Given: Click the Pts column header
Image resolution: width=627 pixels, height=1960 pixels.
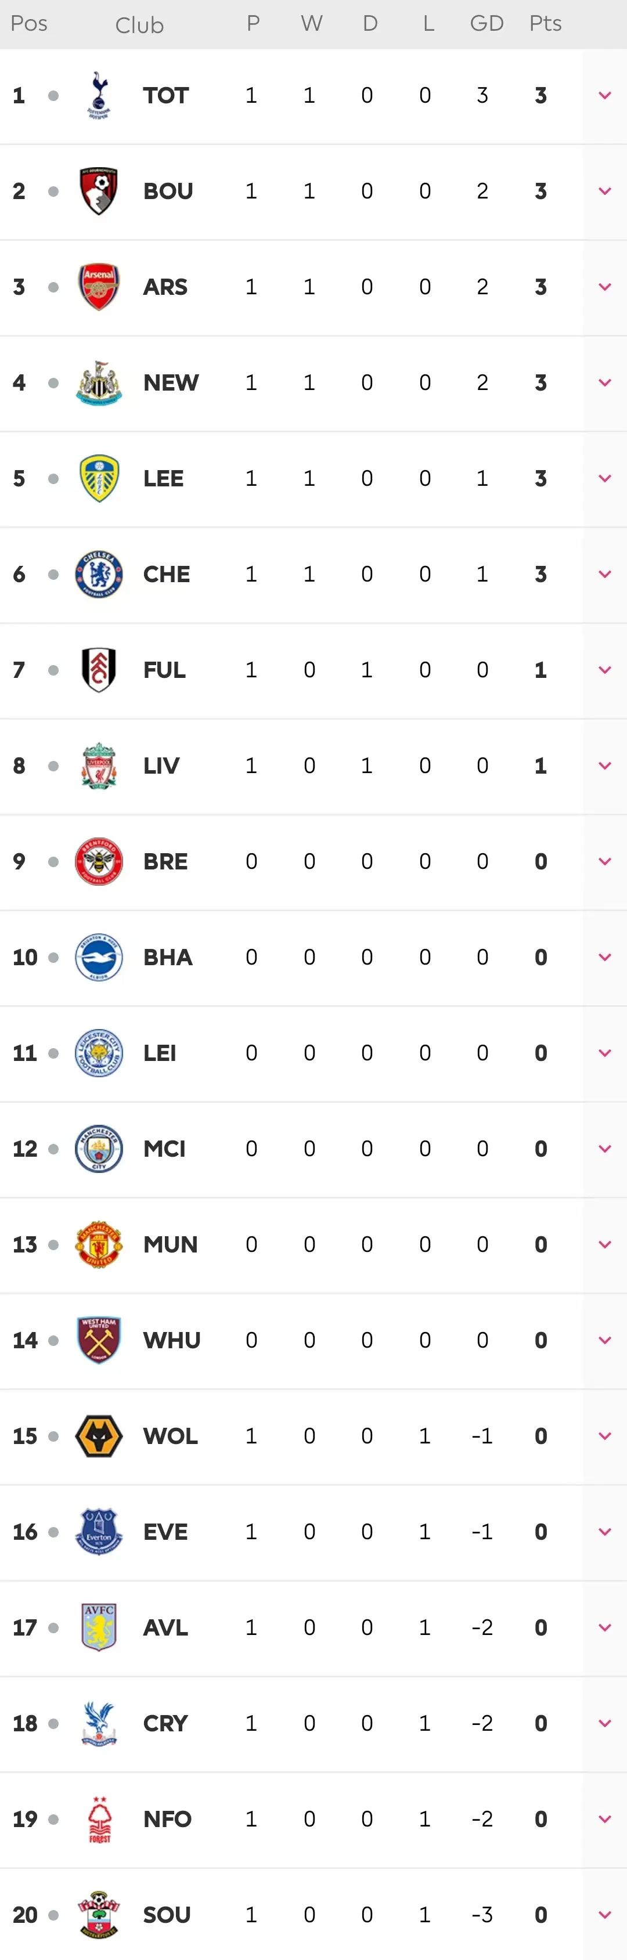Looking at the screenshot, I should tap(545, 24).
